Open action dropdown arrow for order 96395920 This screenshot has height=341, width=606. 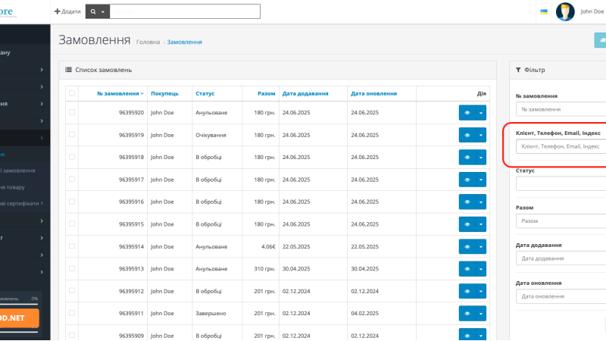pyautogui.click(x=481, y=113)
